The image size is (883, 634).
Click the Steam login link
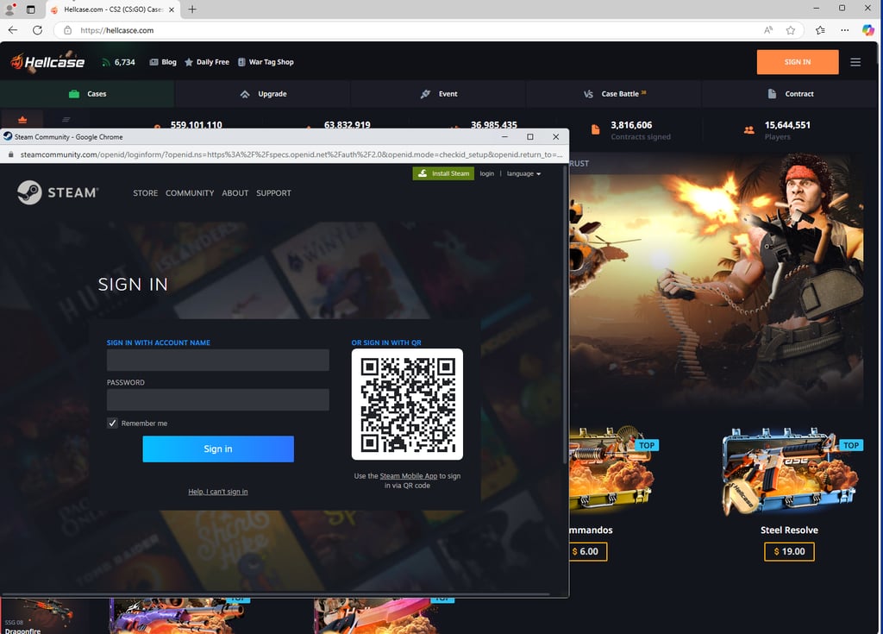[486, 173]
